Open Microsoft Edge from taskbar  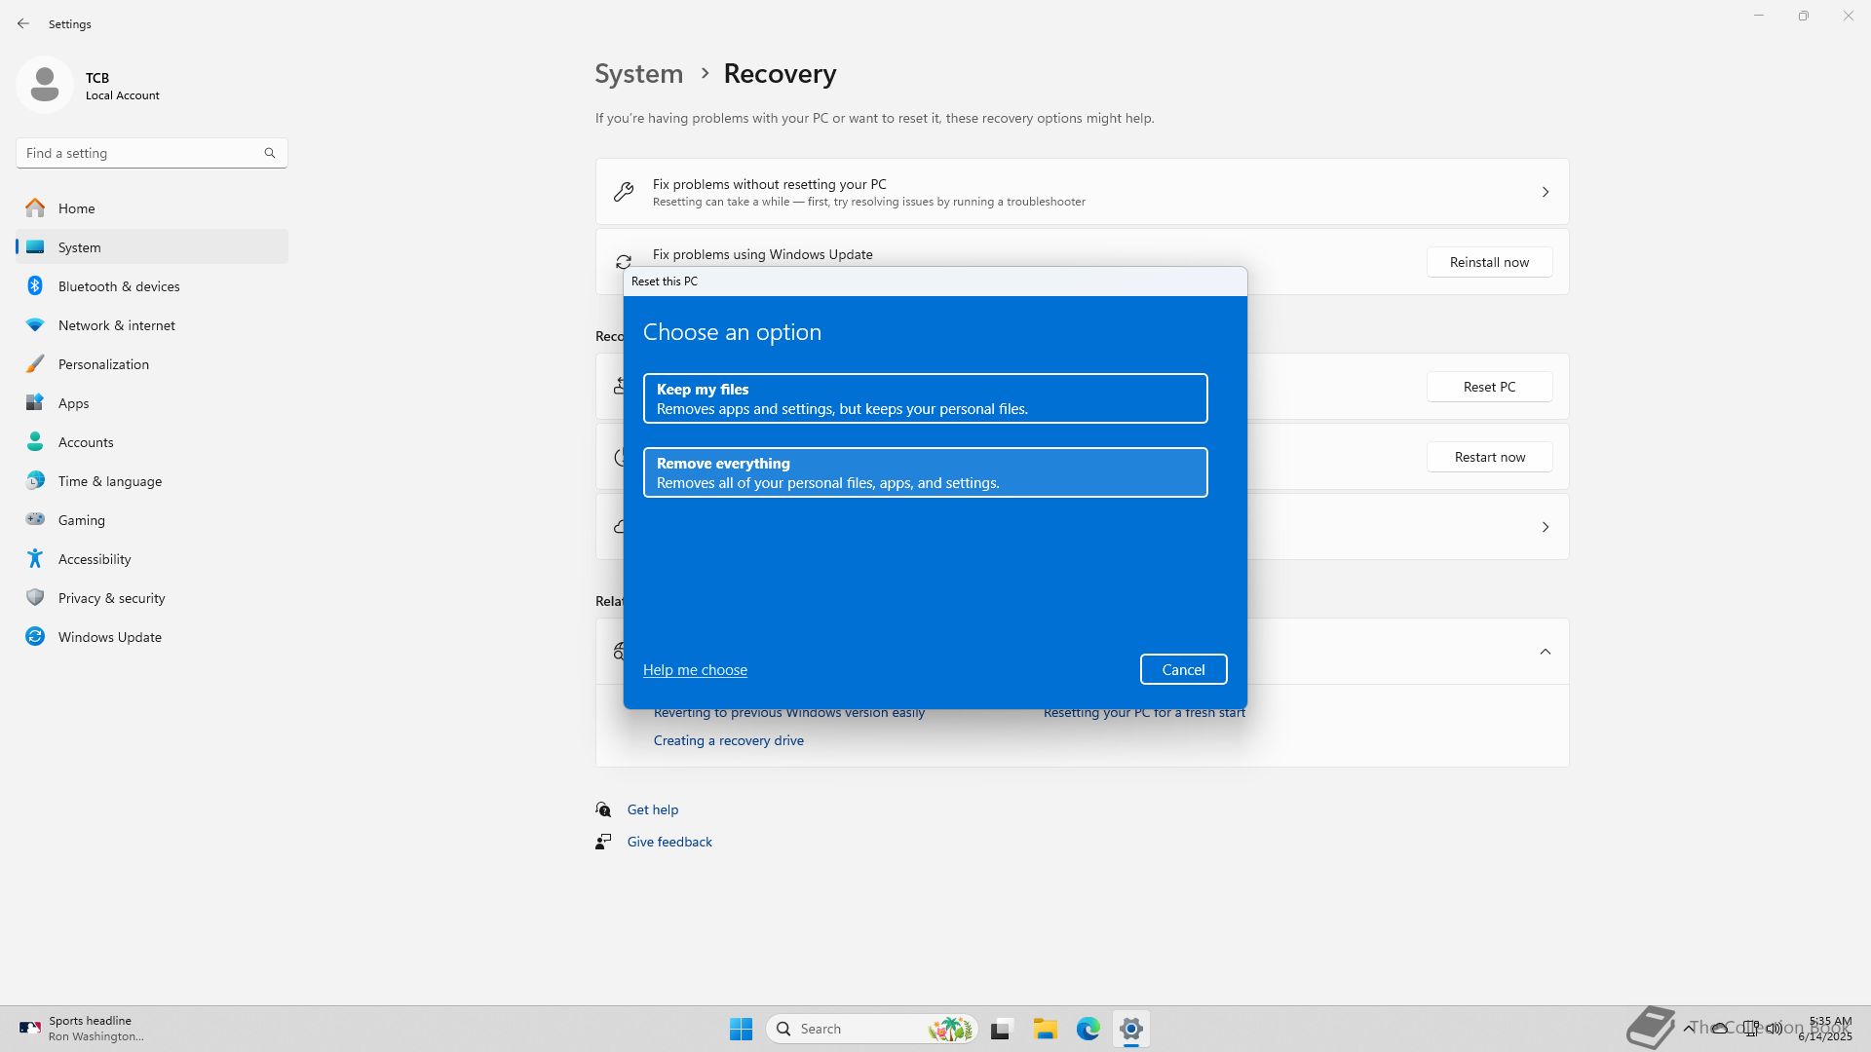click(x=1088, y=1029)
